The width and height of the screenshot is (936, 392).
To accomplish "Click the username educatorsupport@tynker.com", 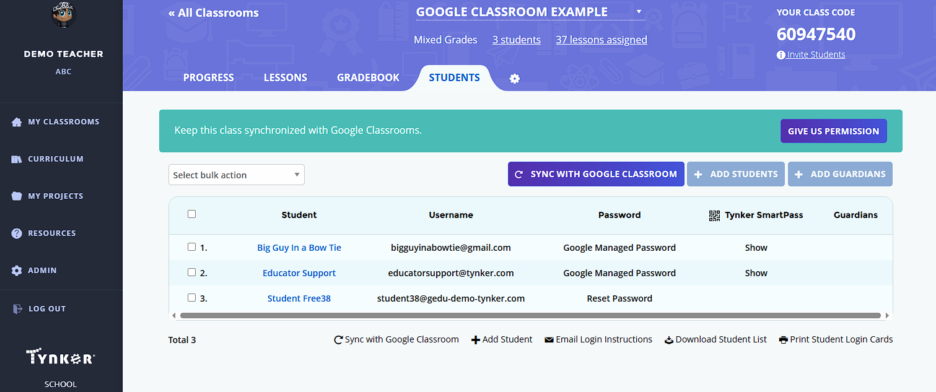I will [451, 273].
